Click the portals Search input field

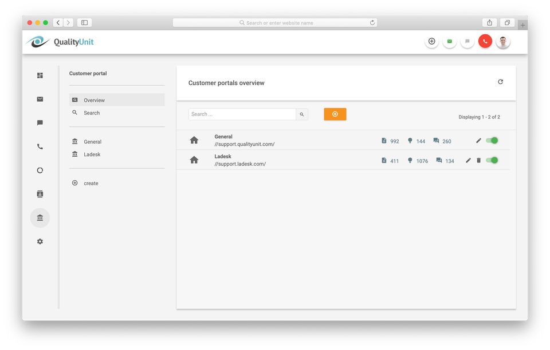(x=242, y=114)
